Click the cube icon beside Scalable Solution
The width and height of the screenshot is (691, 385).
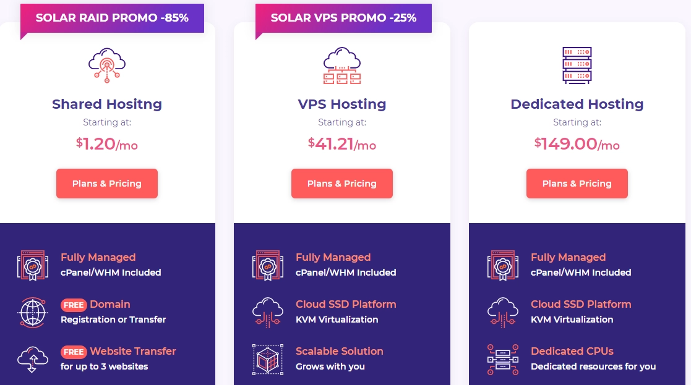(x=267, y=360)
